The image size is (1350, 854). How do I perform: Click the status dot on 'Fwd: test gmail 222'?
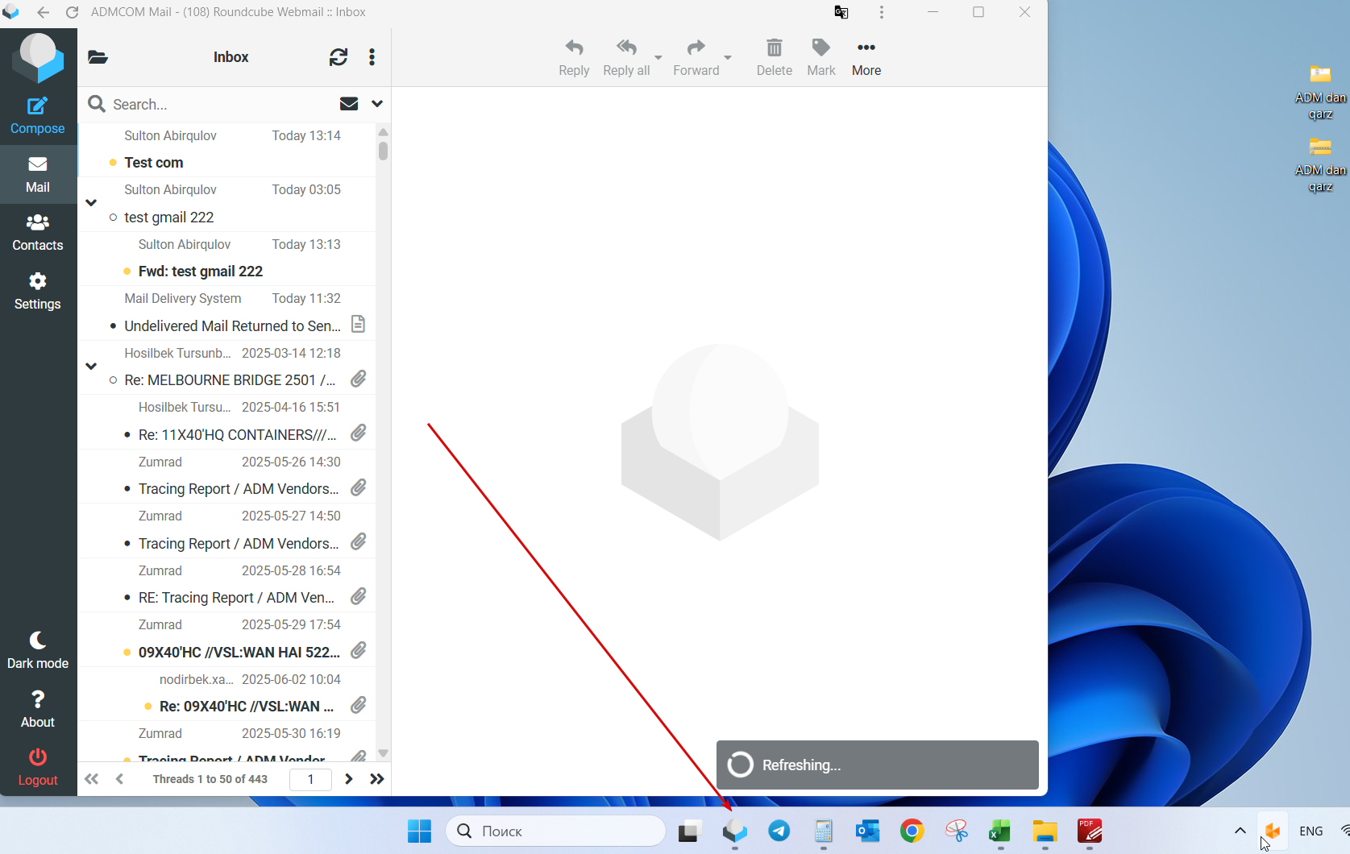click(127, 272)
